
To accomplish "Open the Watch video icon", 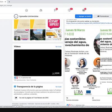I will tap(69, 10).
